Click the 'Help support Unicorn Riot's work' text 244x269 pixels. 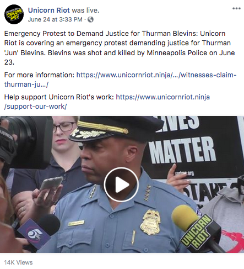tap(59, 97)
